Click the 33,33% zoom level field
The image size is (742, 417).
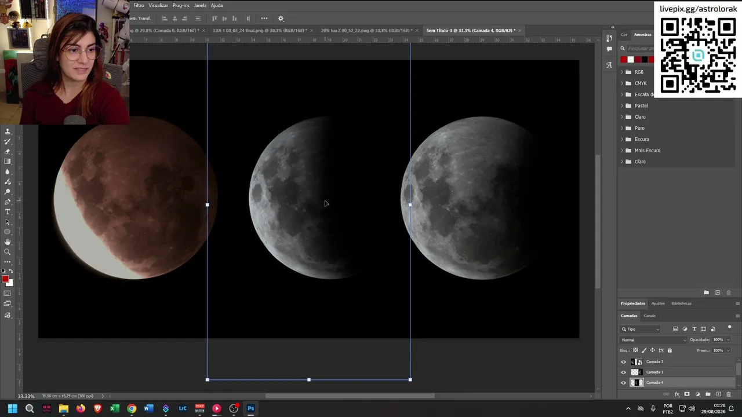(x=26, y=396)
